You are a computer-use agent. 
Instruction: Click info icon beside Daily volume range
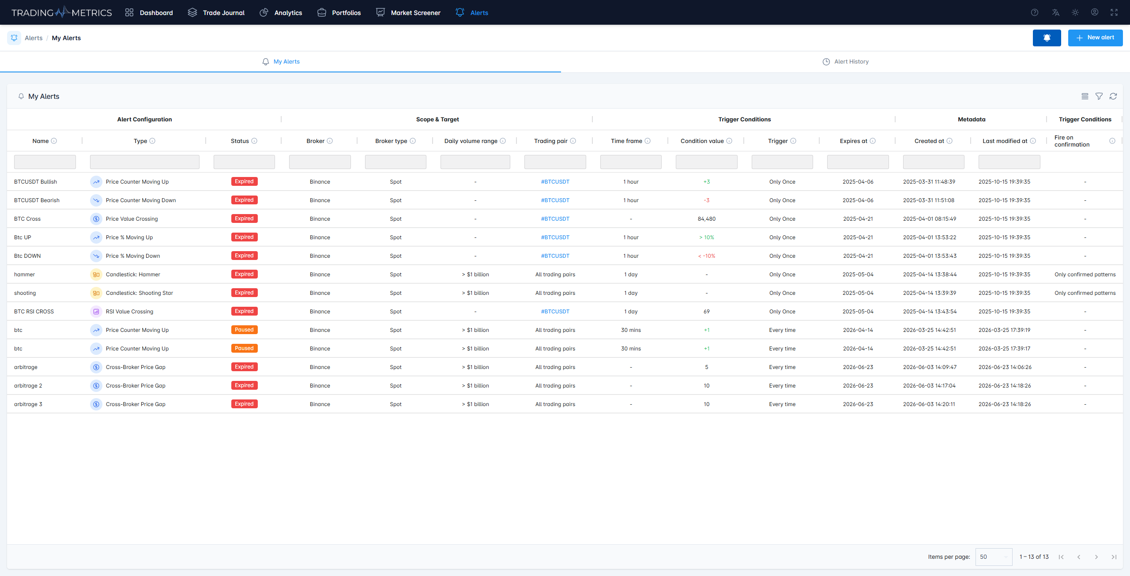coord(503,141)
